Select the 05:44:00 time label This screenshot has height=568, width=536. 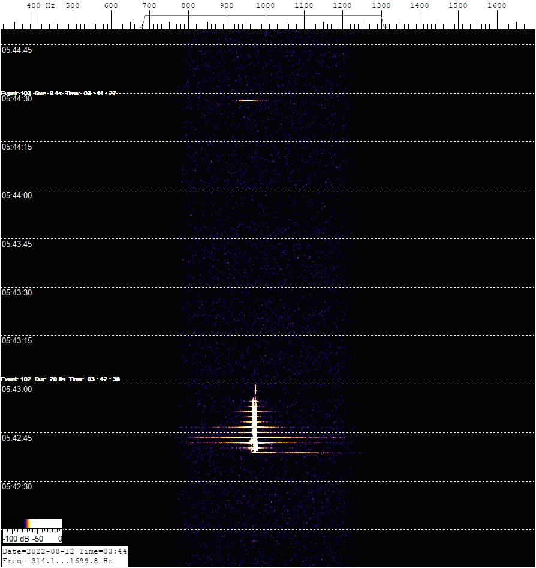coord(17,195)
